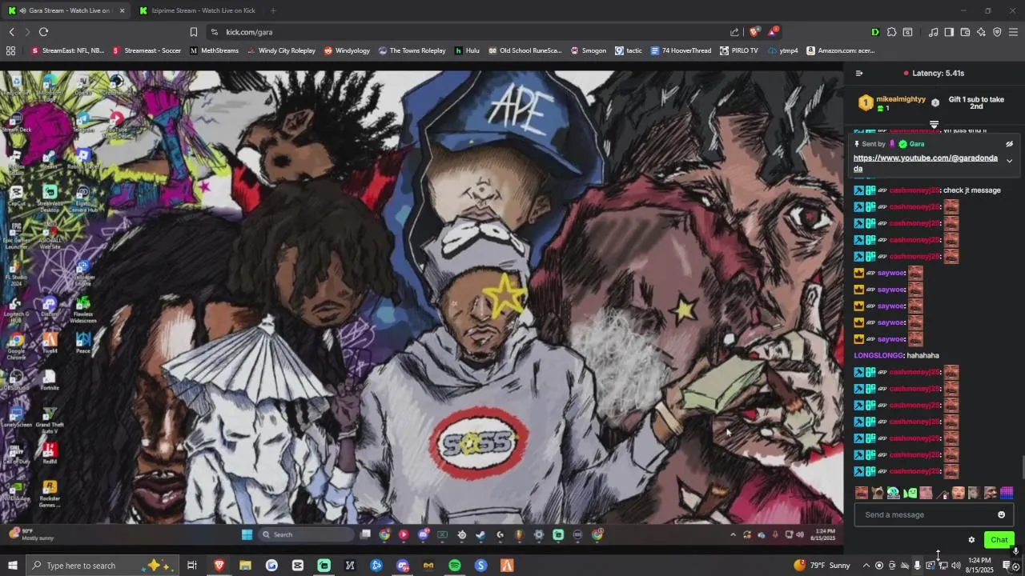Open the Hulu bookmark
1025x576 pixels.
[x=467, y=50]
